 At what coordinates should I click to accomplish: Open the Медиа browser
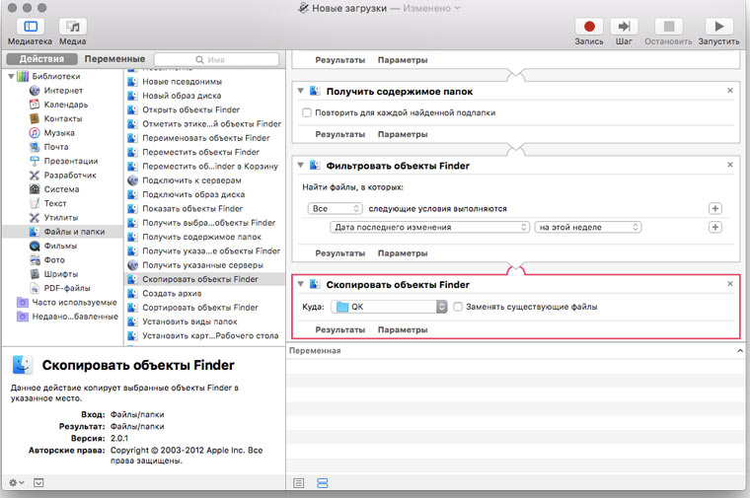tap(73, 27)
